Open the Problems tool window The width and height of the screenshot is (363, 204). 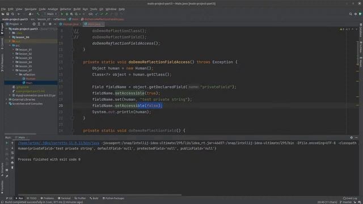coord(47,198)
